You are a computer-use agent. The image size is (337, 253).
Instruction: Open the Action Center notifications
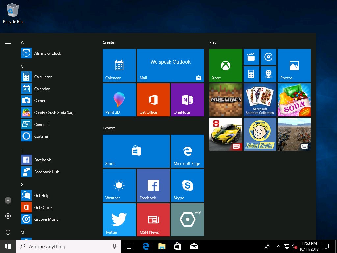coord(326,246)
